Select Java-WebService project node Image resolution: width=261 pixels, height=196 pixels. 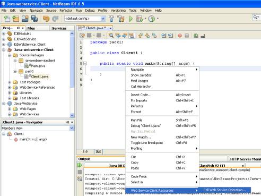(25, 104)
